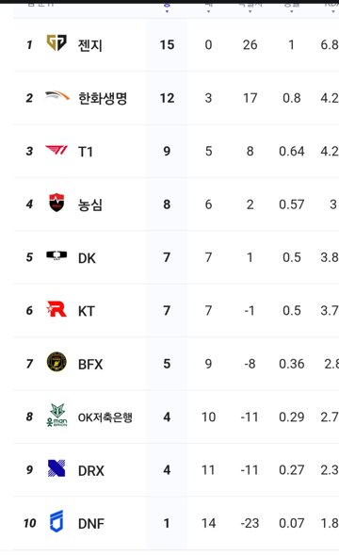The height and width of the screenshot is (556, 339).
Task: Select the 10th-place DNF standings row
Action: [x=176, y=523]
